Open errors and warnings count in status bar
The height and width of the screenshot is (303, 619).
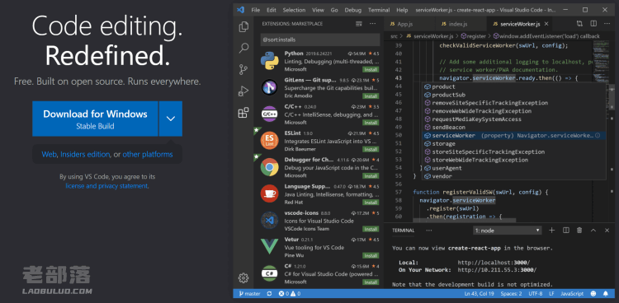[x=290, y=294]
